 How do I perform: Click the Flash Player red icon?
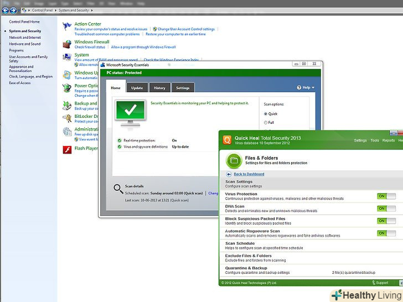[x=67, y=149]
